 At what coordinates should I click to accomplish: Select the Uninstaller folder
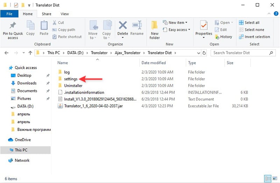point(73,86)
